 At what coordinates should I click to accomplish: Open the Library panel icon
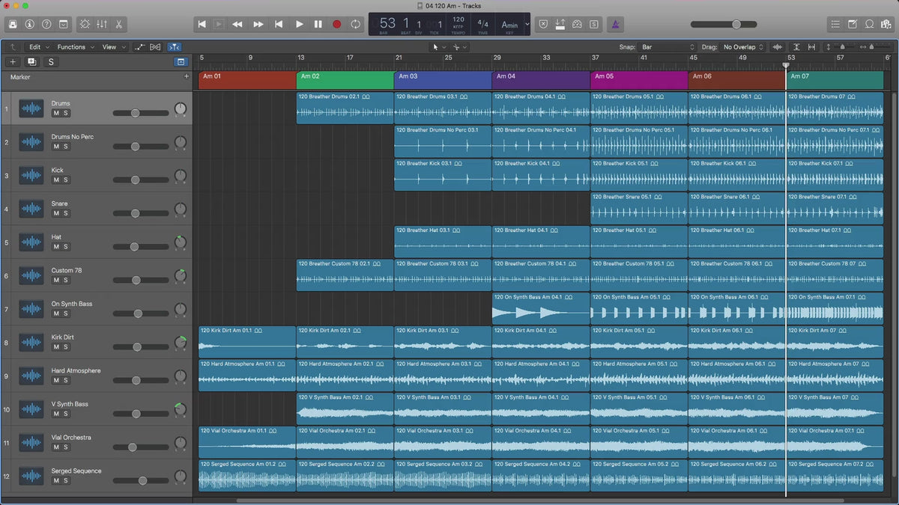(x=13, y=24)
